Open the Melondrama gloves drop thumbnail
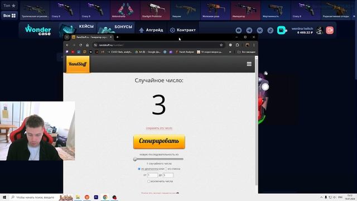This screenshot has height=201, width=357. point(125,10)
